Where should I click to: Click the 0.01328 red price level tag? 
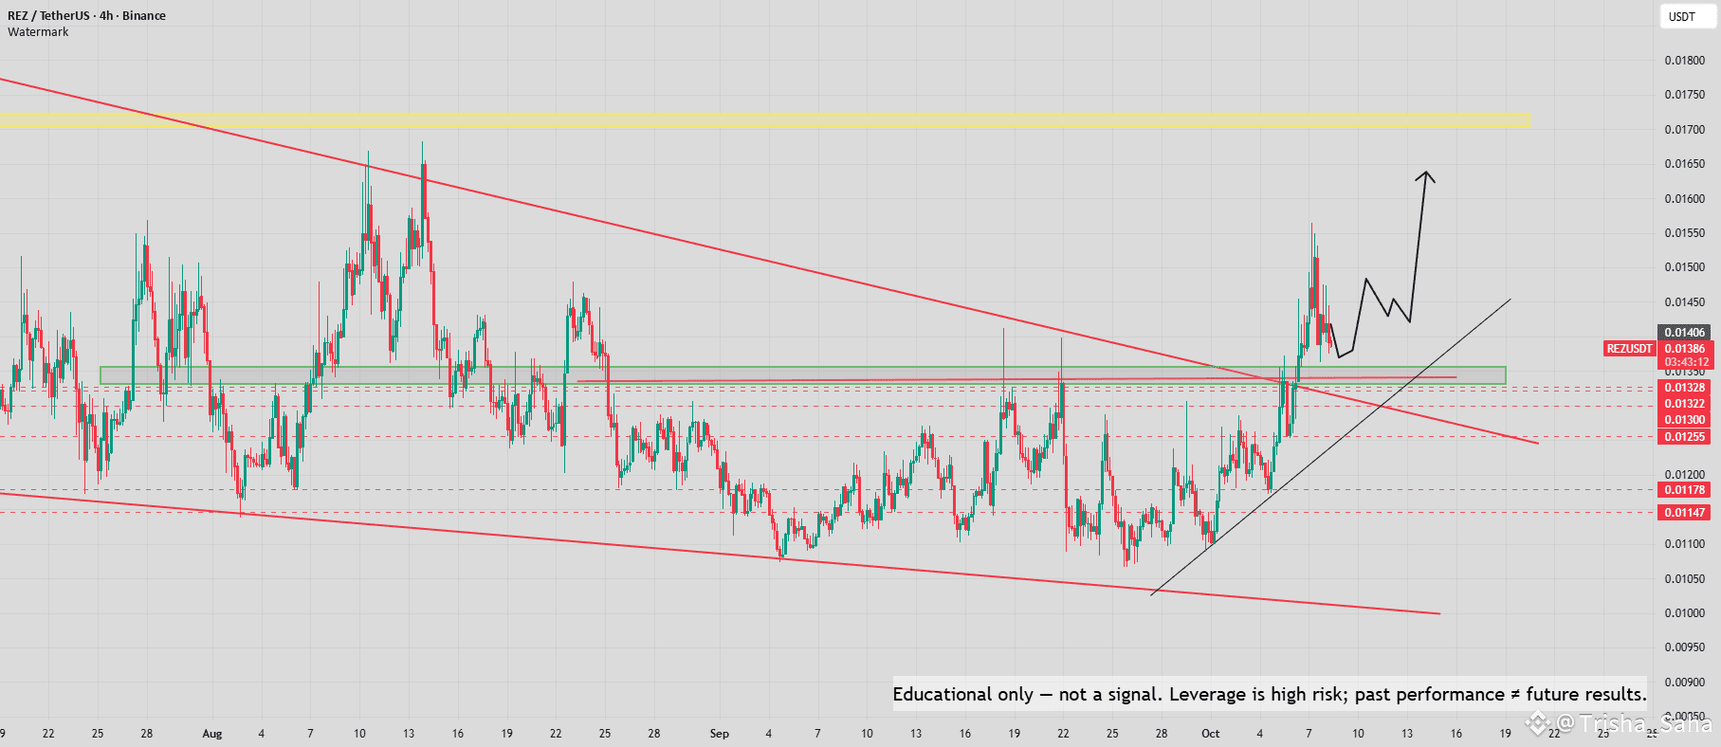(x=1685, y=388)
